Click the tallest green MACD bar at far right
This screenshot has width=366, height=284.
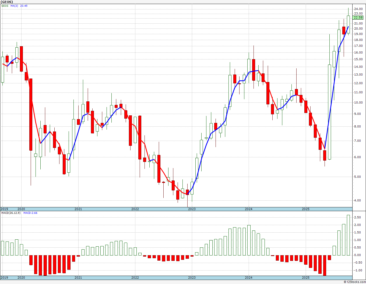pyautogui.click(x=348, y=235)
